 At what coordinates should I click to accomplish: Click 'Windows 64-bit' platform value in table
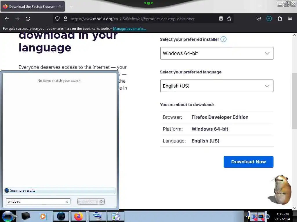(x=210, y=129)
